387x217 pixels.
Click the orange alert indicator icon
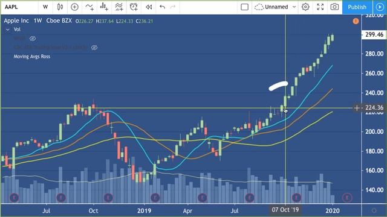click(x=356, y=21)
